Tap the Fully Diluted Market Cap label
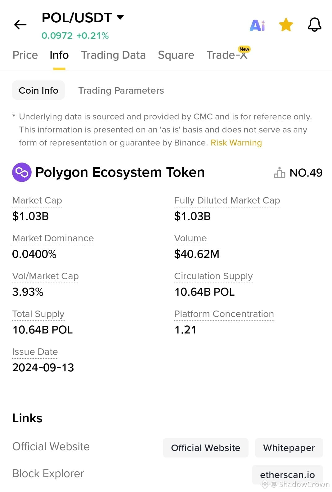332x492 pixels. 227,200
